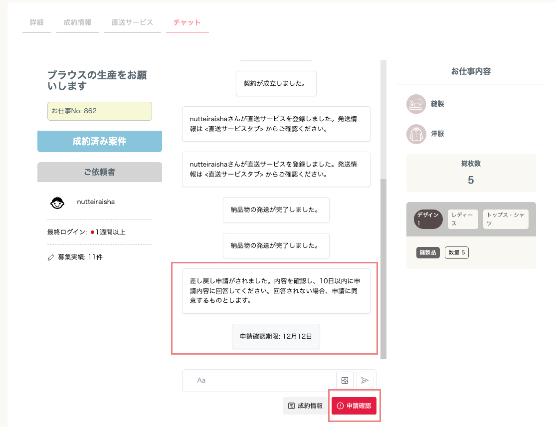
Task: Click the お仕事内容 heading
Action: 471,71
